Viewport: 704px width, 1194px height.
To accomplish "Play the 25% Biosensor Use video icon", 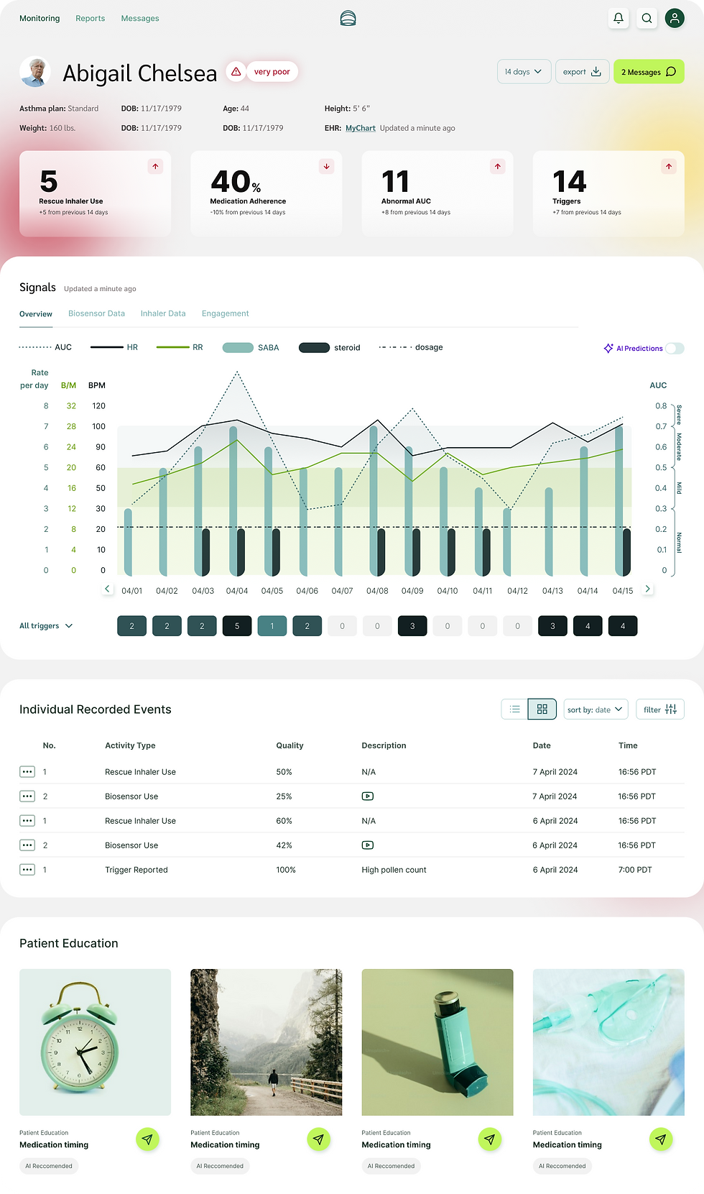I will pyautogui.click(x=367, y=796).
